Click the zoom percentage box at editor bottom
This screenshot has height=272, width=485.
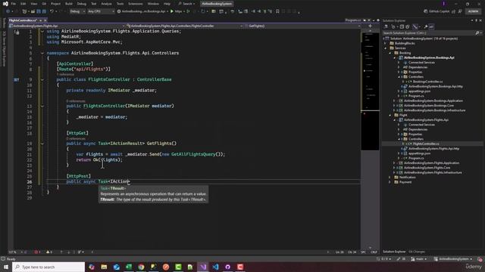point(14,252)
